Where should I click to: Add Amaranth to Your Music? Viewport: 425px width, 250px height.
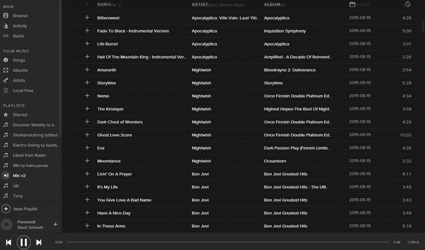[x=87, y=70]
